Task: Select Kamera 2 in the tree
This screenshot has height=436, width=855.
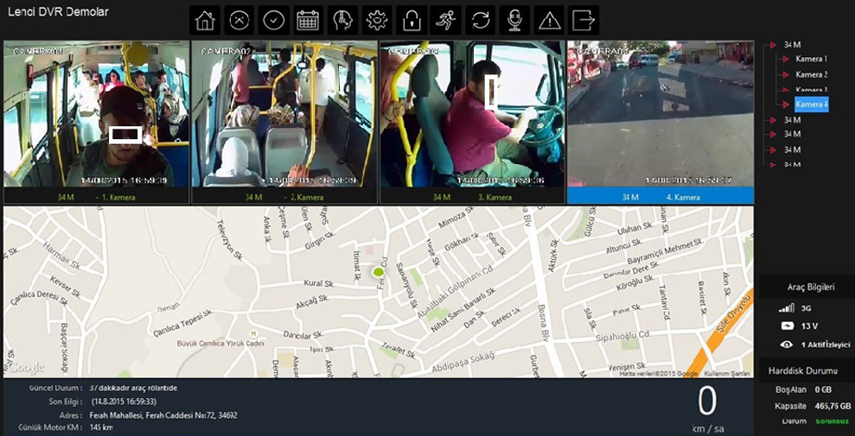Action: (811, 74)
